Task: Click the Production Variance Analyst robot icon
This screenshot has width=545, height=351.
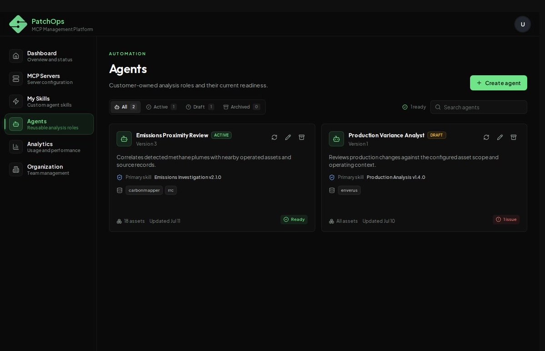Action: coord(336,139)
